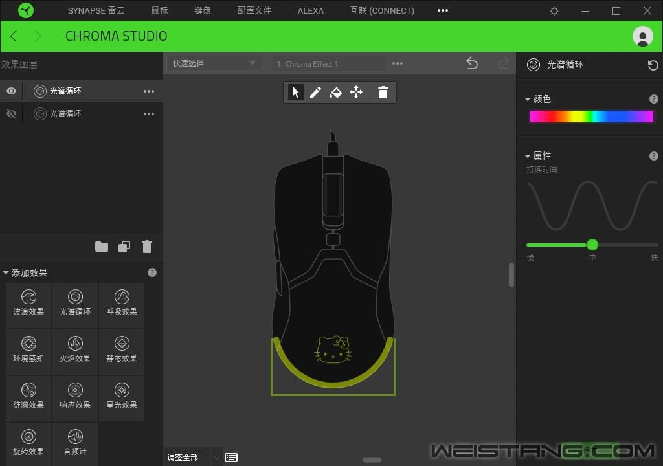Viewport: 663px width, 466px height.
Task: Open the 互联 (CONNECT) tab
Action: click(382, 10)
